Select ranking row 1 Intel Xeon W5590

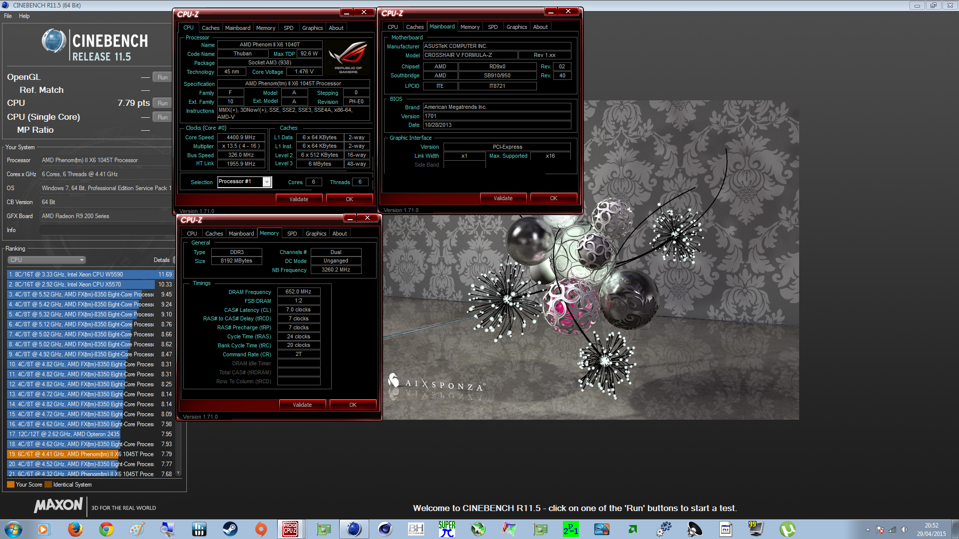point(90,274)
